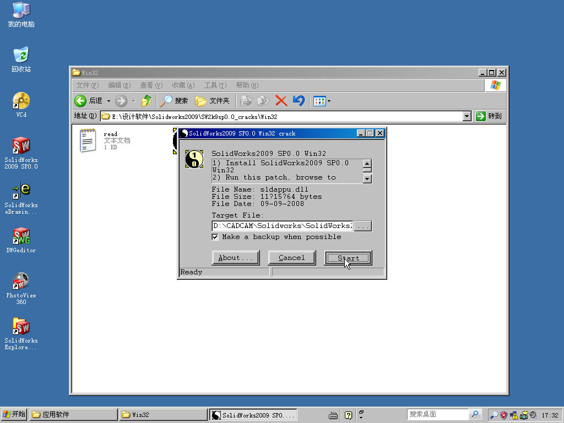Click the Copy To toolbar icon
This screenshot has height=423, width=564.
click(x=263, y=101)
